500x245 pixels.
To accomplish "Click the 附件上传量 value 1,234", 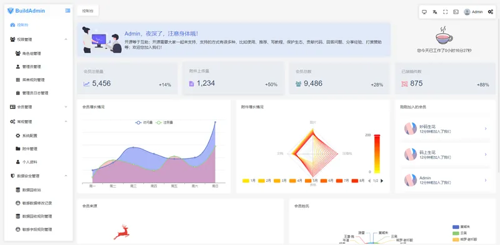I will coord(206,84).
